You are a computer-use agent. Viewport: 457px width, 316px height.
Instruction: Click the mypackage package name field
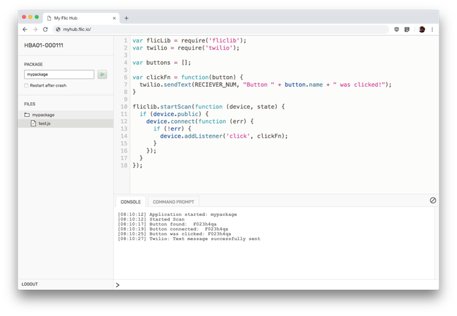(58, 75)
